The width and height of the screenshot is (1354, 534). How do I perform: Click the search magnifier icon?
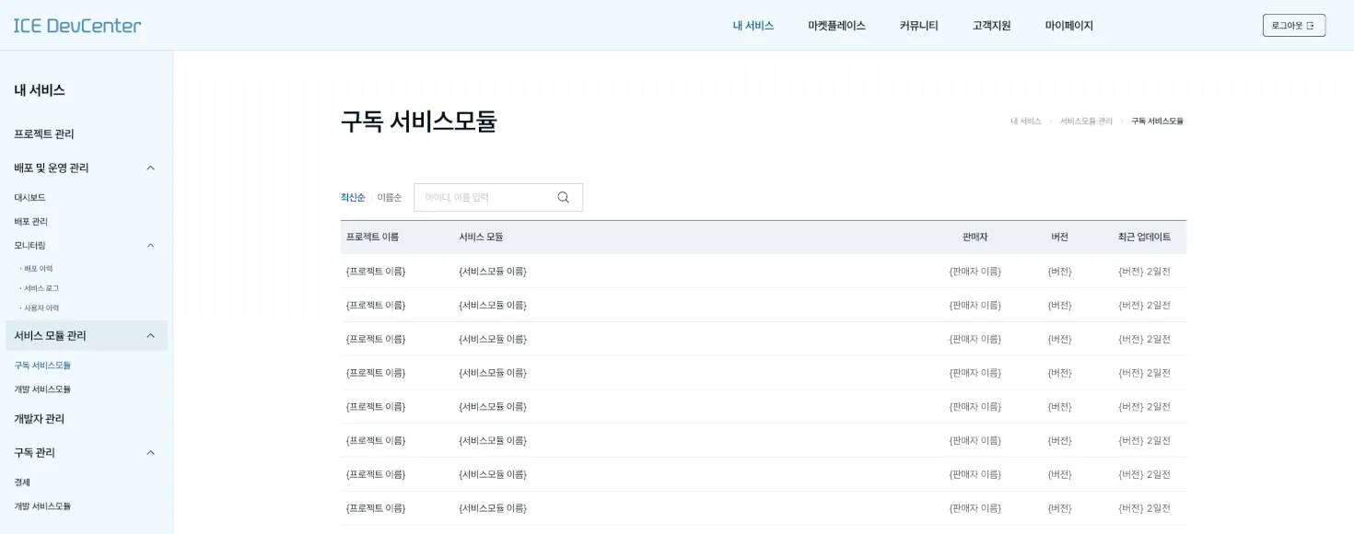tap(563, 197)
